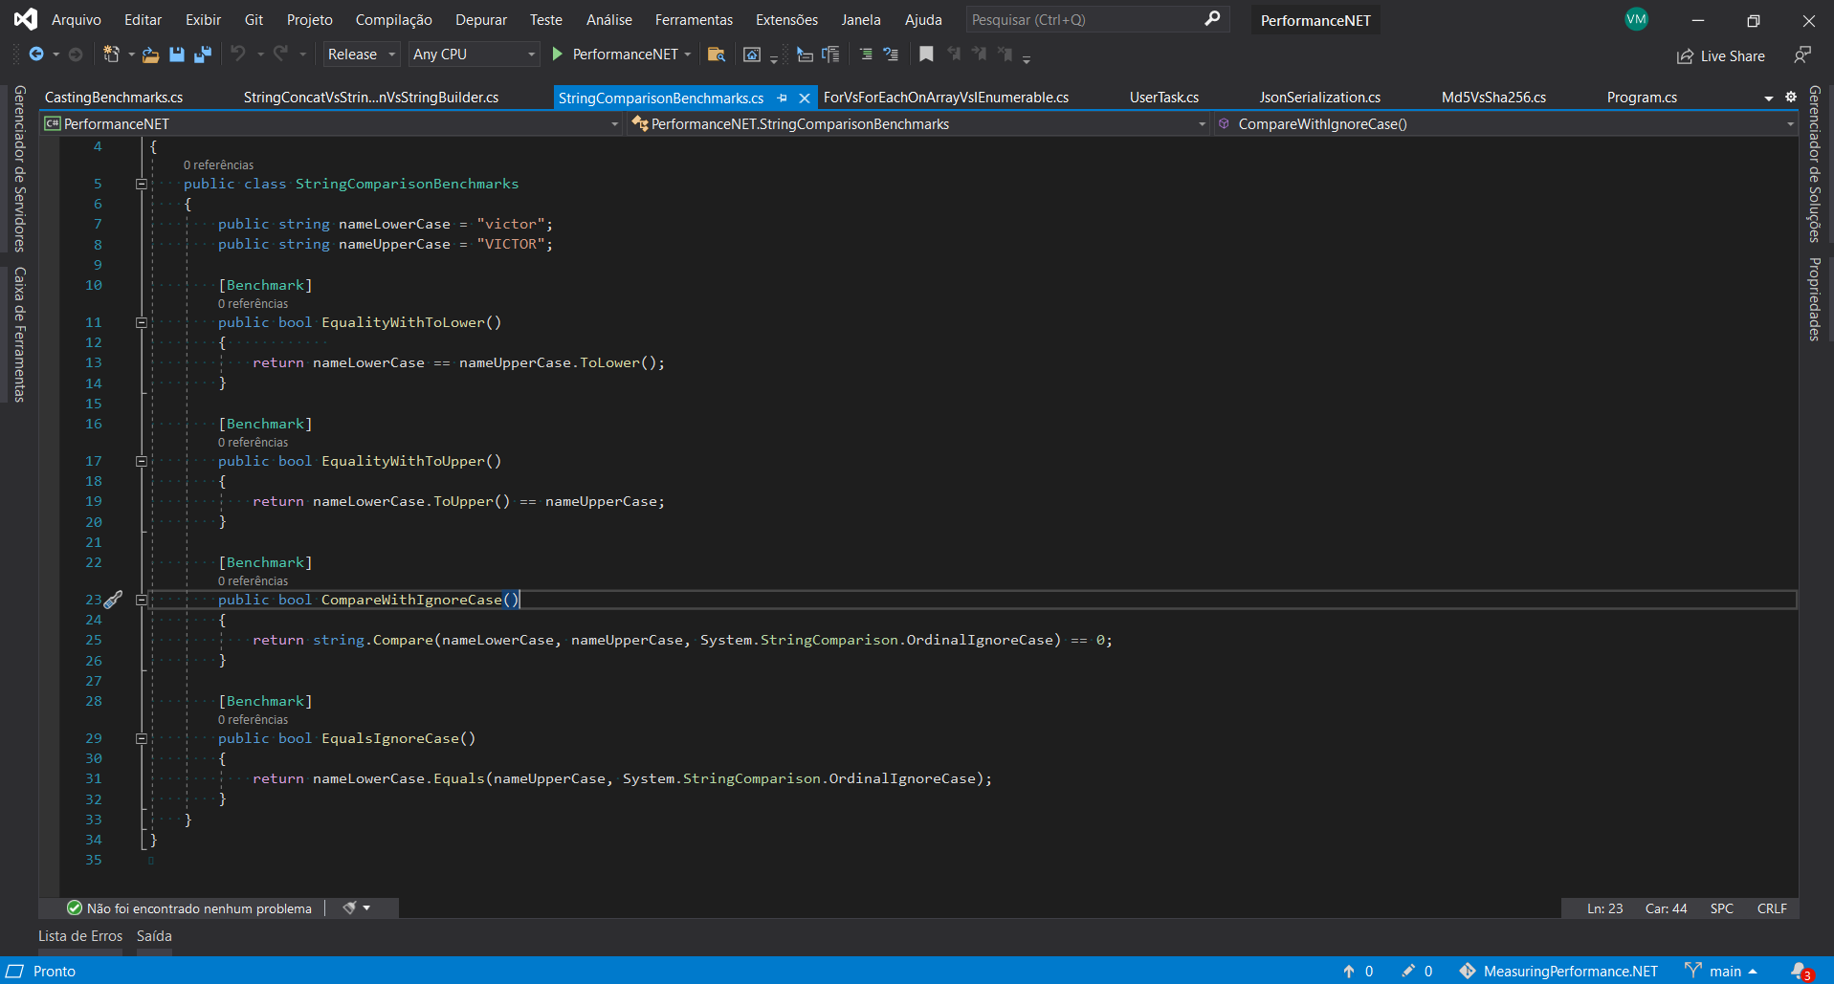This screenshot has height=984, width=1834.
Task: Navigate backward with the back arrow icon
Action: [x=35, y=55]
